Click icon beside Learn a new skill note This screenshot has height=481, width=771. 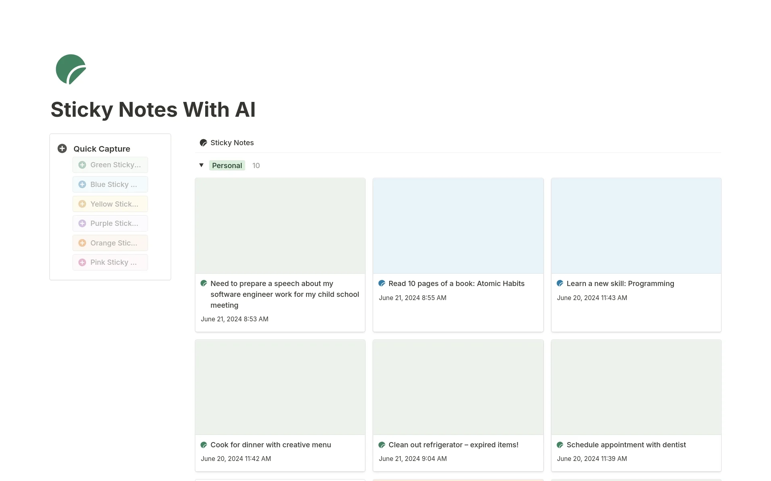coord(560,284)
